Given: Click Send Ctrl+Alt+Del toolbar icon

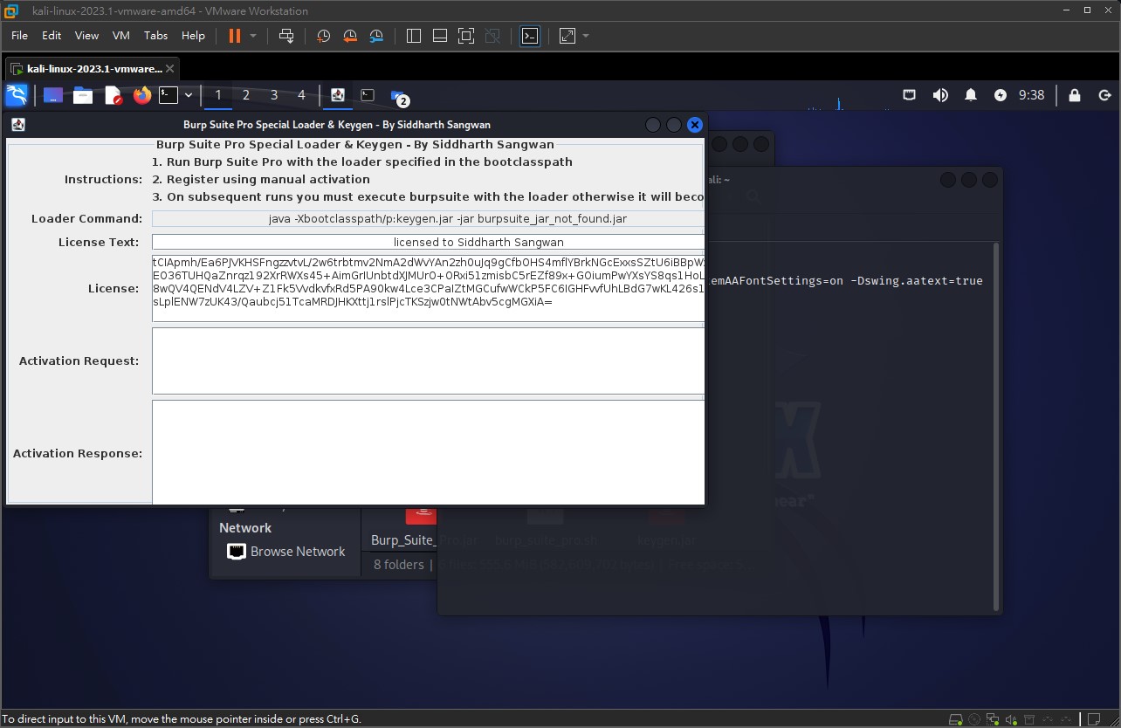Looking at the screenshot, I should click(x=286, y=36).
